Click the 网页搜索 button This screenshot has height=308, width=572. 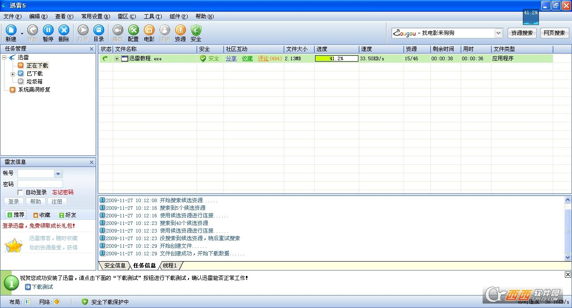pos(554,33)
